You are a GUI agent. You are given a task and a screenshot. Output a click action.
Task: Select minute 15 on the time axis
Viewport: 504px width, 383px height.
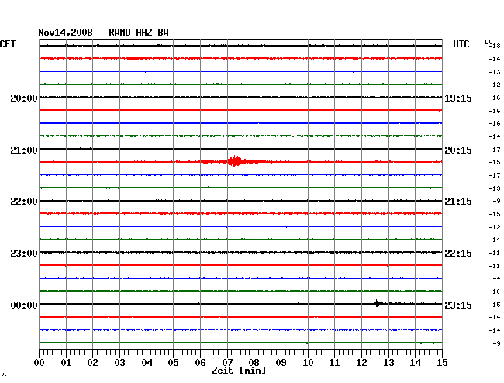(442, 362)
